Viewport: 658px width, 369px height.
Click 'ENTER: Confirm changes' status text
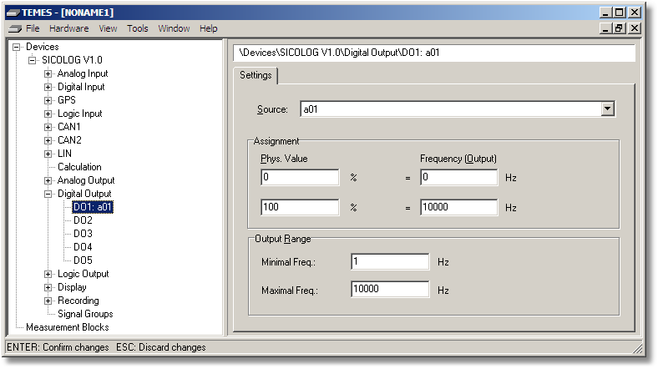[x=58, y=347]
